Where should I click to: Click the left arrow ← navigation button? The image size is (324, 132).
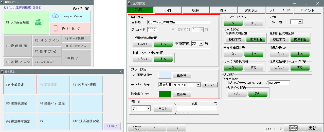(x=156, y=128)
